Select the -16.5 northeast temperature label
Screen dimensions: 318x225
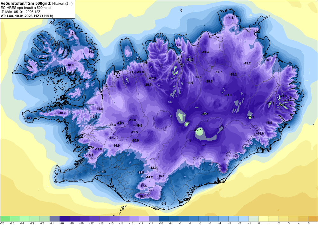click(268, 60)
